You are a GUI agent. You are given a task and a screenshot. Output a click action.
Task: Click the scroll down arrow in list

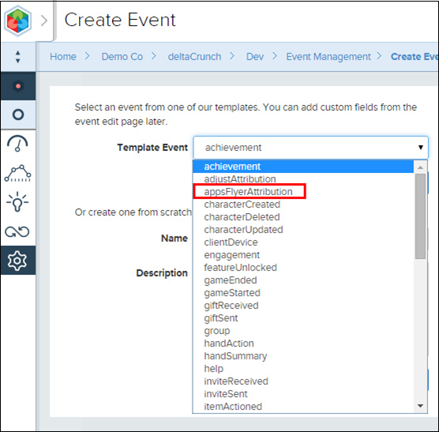pyautogui.click(x=420, y=406)
